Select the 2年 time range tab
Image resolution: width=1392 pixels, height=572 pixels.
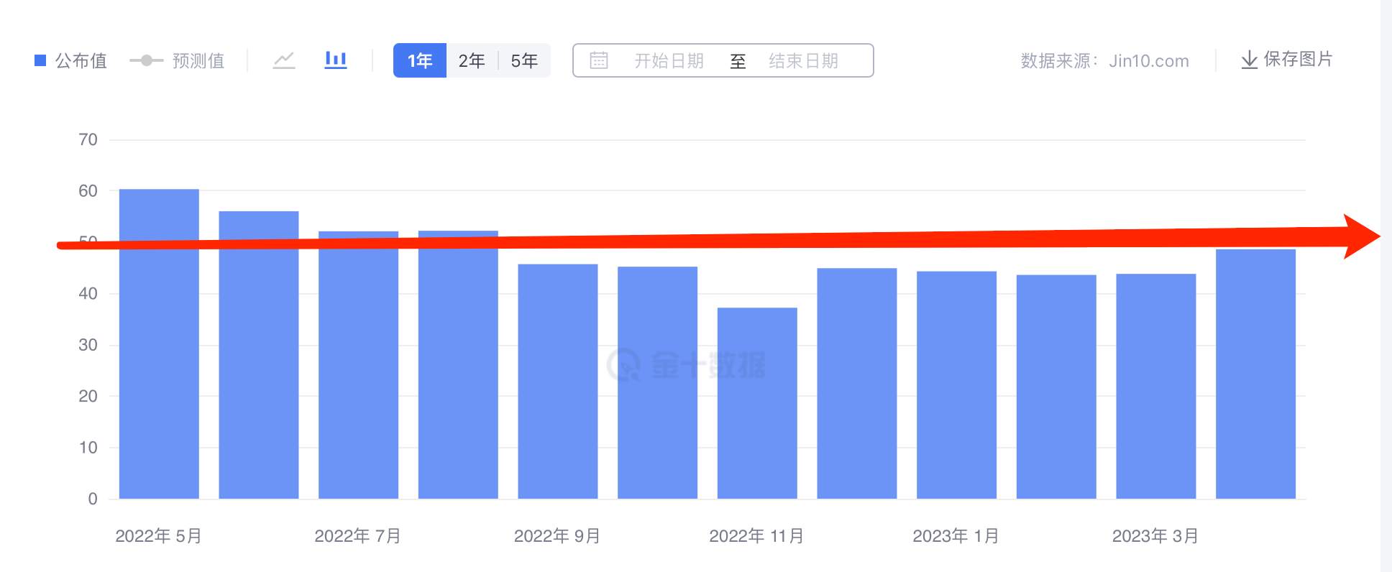pos(472,60)
